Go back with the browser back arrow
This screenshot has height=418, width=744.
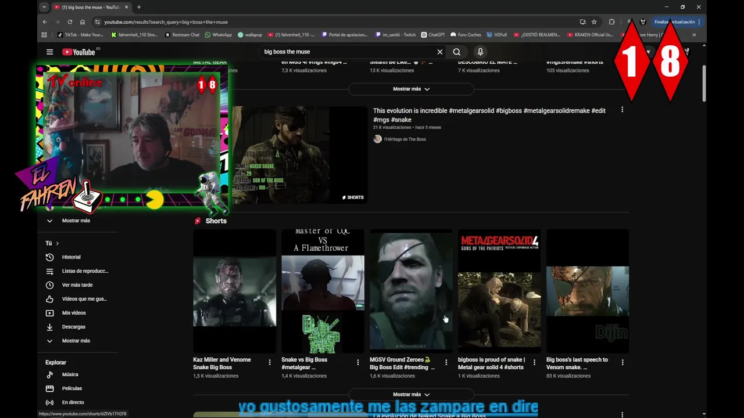(45, 22)
